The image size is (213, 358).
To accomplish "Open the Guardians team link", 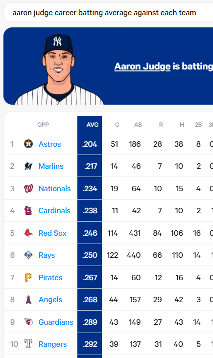I will tap(56, 322).
